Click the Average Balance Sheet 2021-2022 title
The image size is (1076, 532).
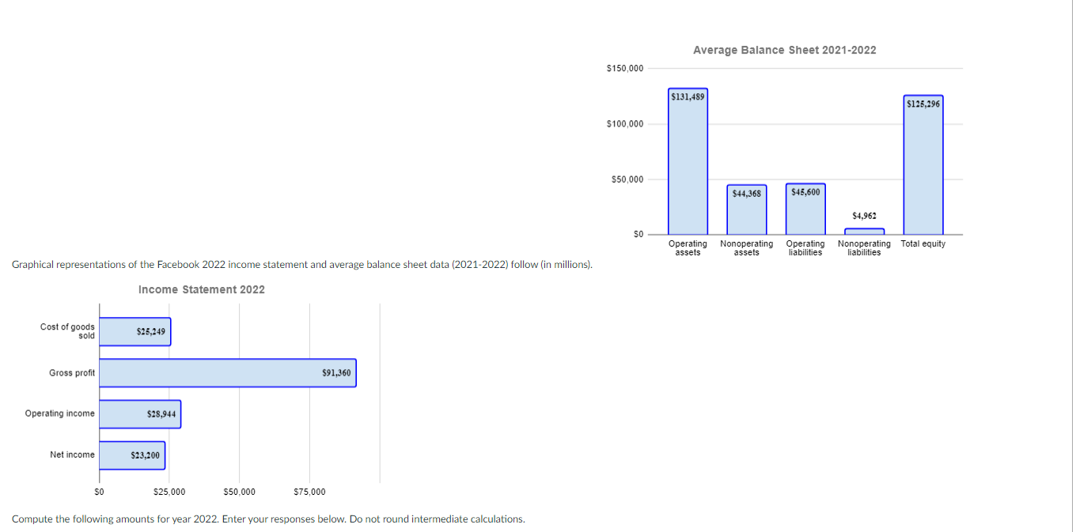pos(785,50)
